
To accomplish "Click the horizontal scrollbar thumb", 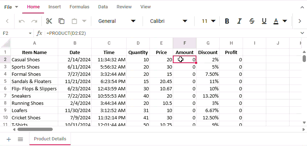I will (35, 129).
